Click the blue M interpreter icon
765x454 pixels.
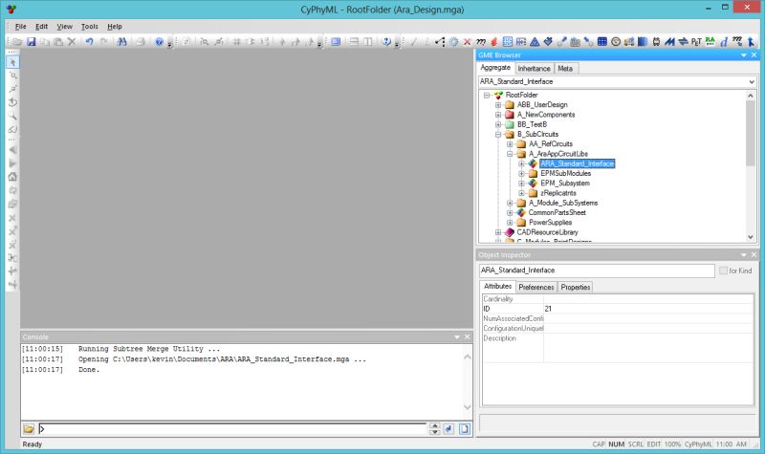pyautogui.click(x=669, y=42)
